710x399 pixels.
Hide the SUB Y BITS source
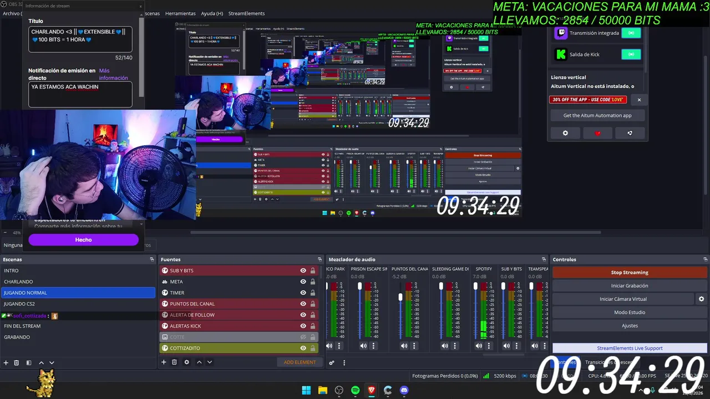point(303,270)
